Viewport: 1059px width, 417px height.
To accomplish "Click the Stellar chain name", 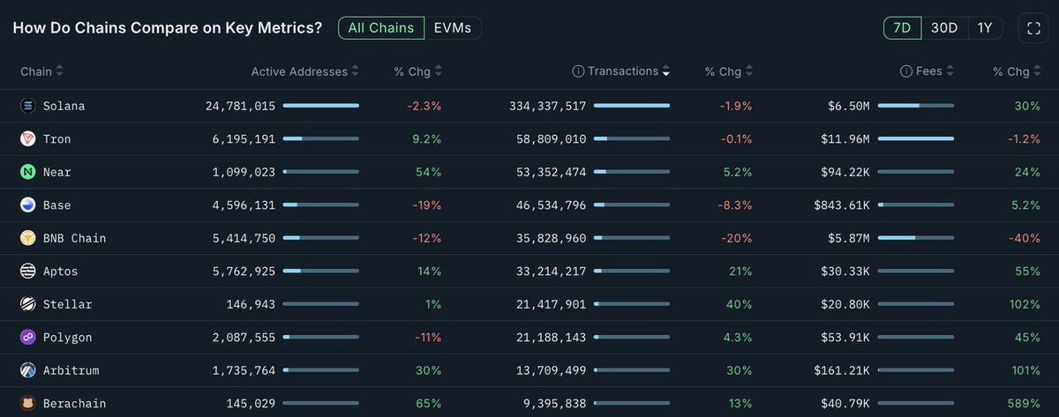I will (67, 304).
